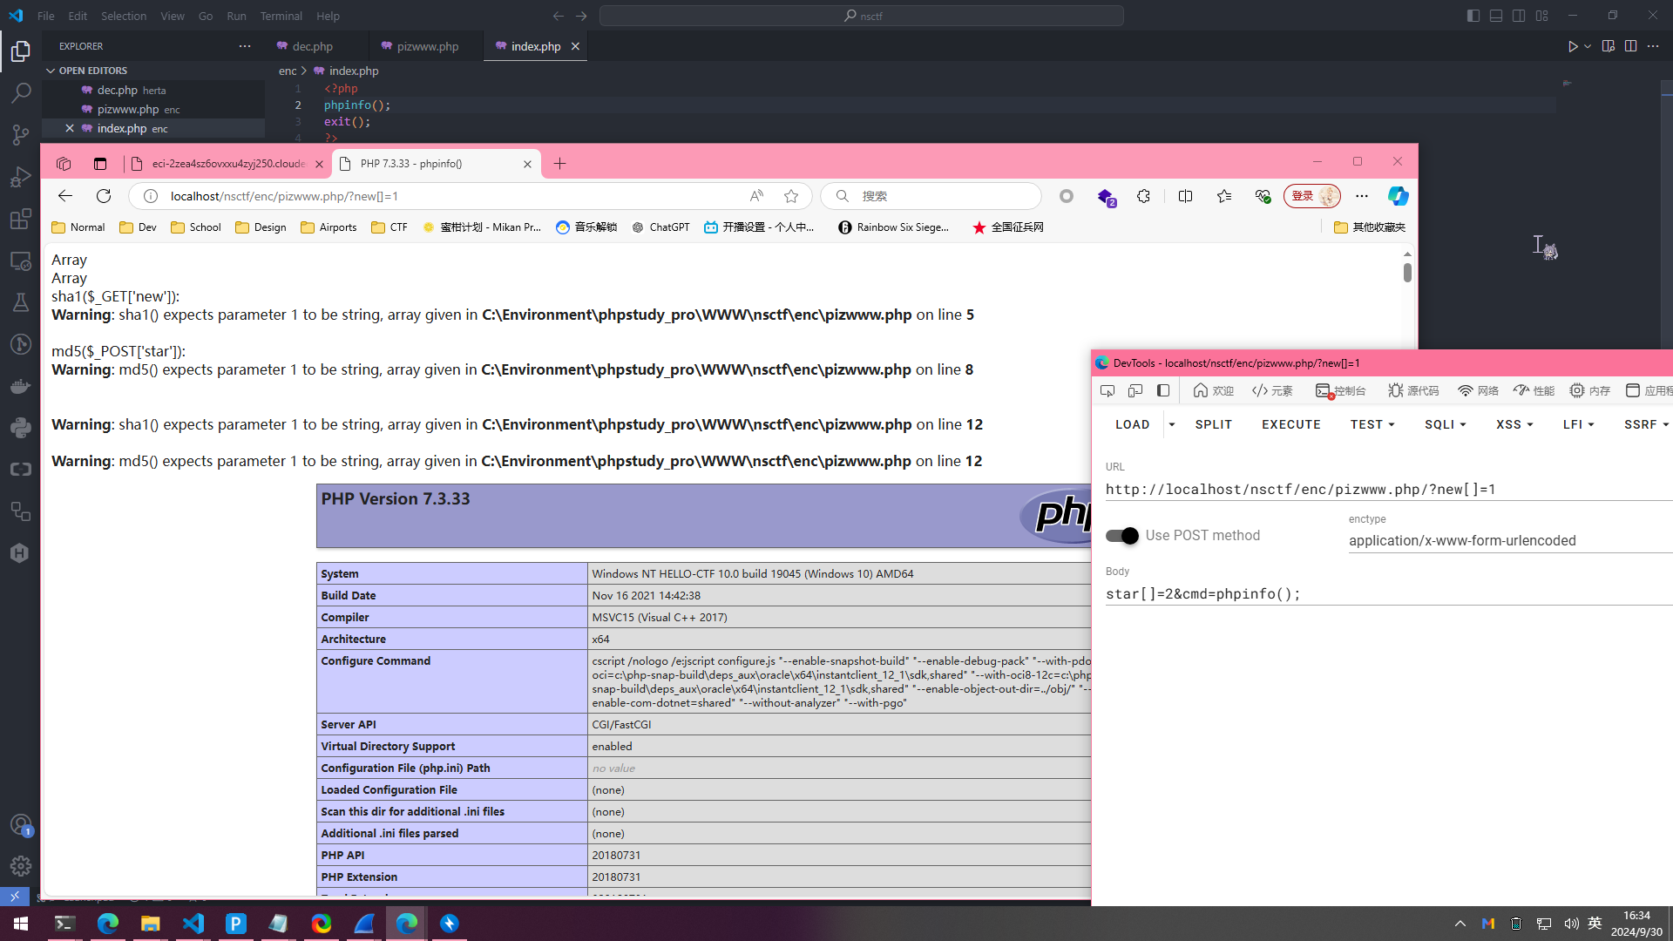Image resolution: width=1673 pixels, height=941 pixels.
Task: Open the LOAD dropdown arrow
Action: pyautogui.click(x=1172, y=424)
